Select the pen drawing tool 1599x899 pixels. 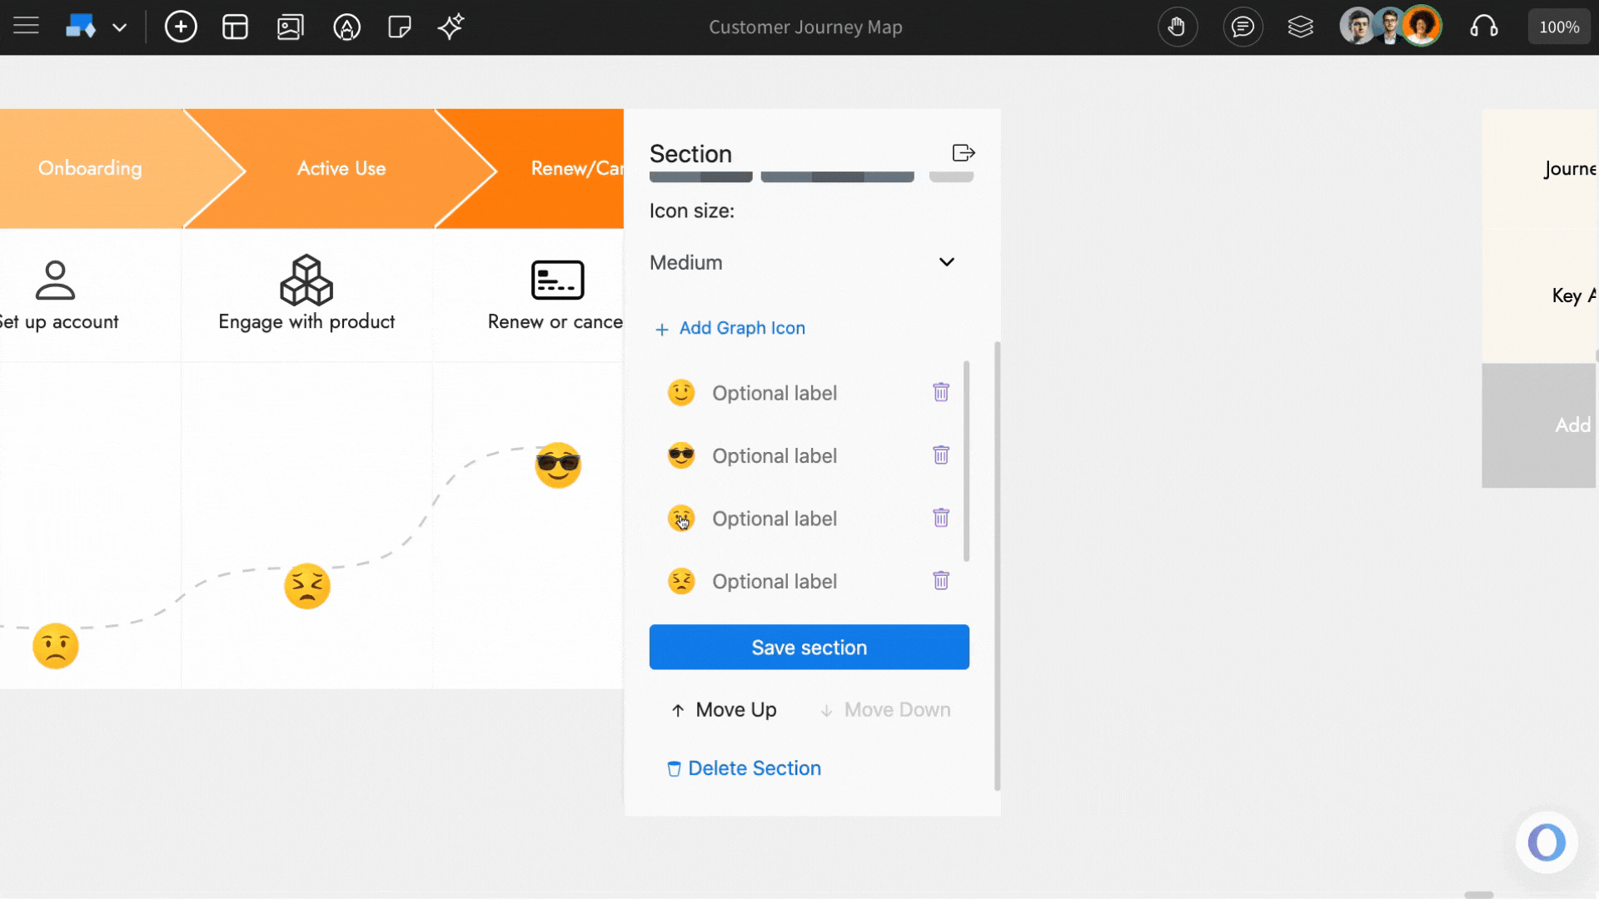click(346, 27)
